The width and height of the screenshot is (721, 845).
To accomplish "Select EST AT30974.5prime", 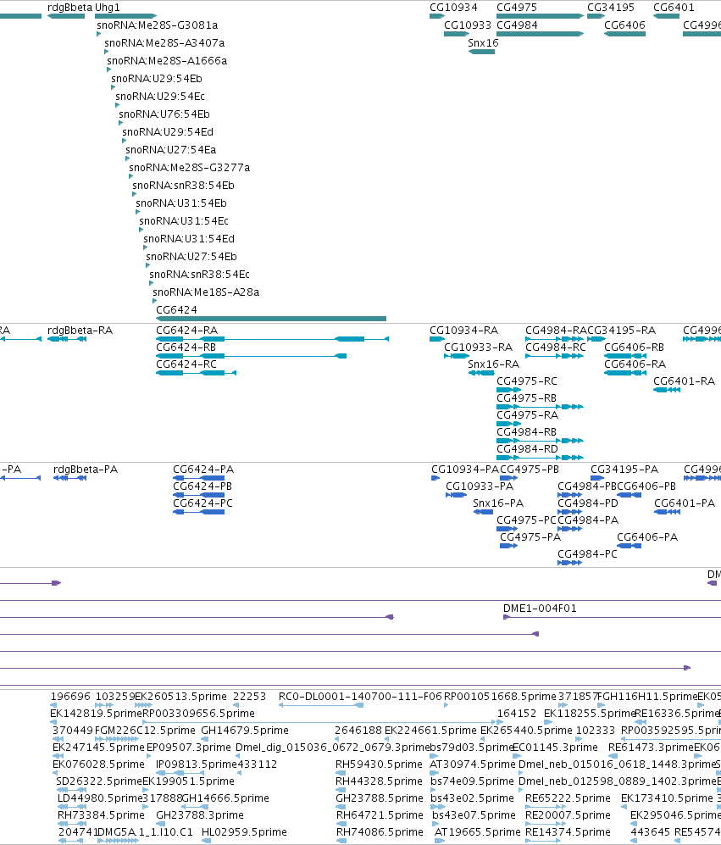I will point(436,773).
